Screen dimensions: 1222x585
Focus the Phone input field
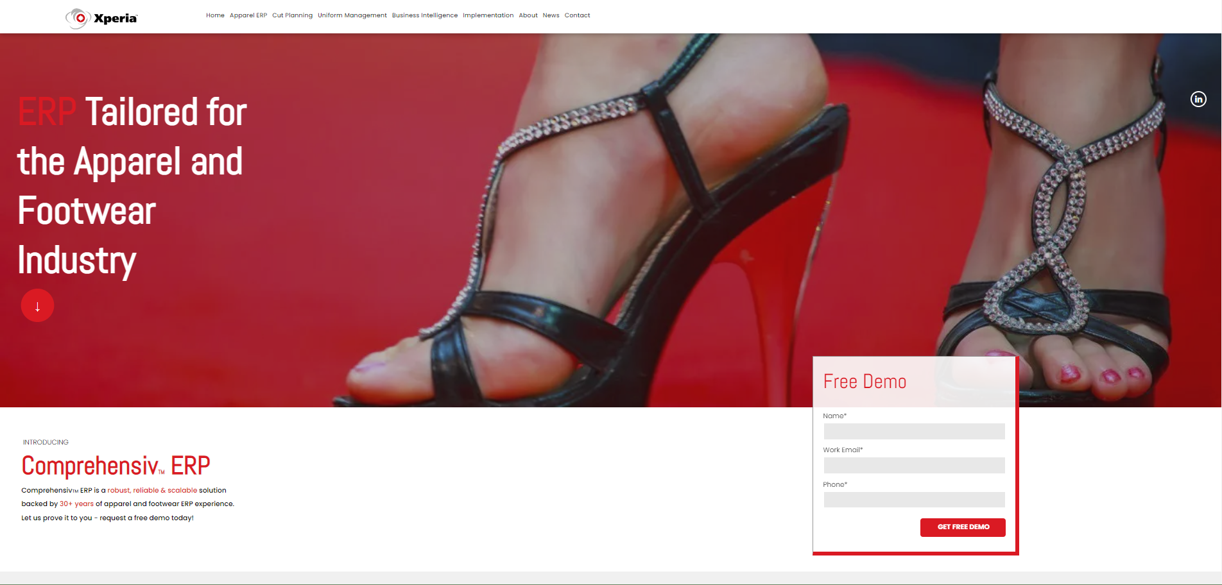(914, 500)
